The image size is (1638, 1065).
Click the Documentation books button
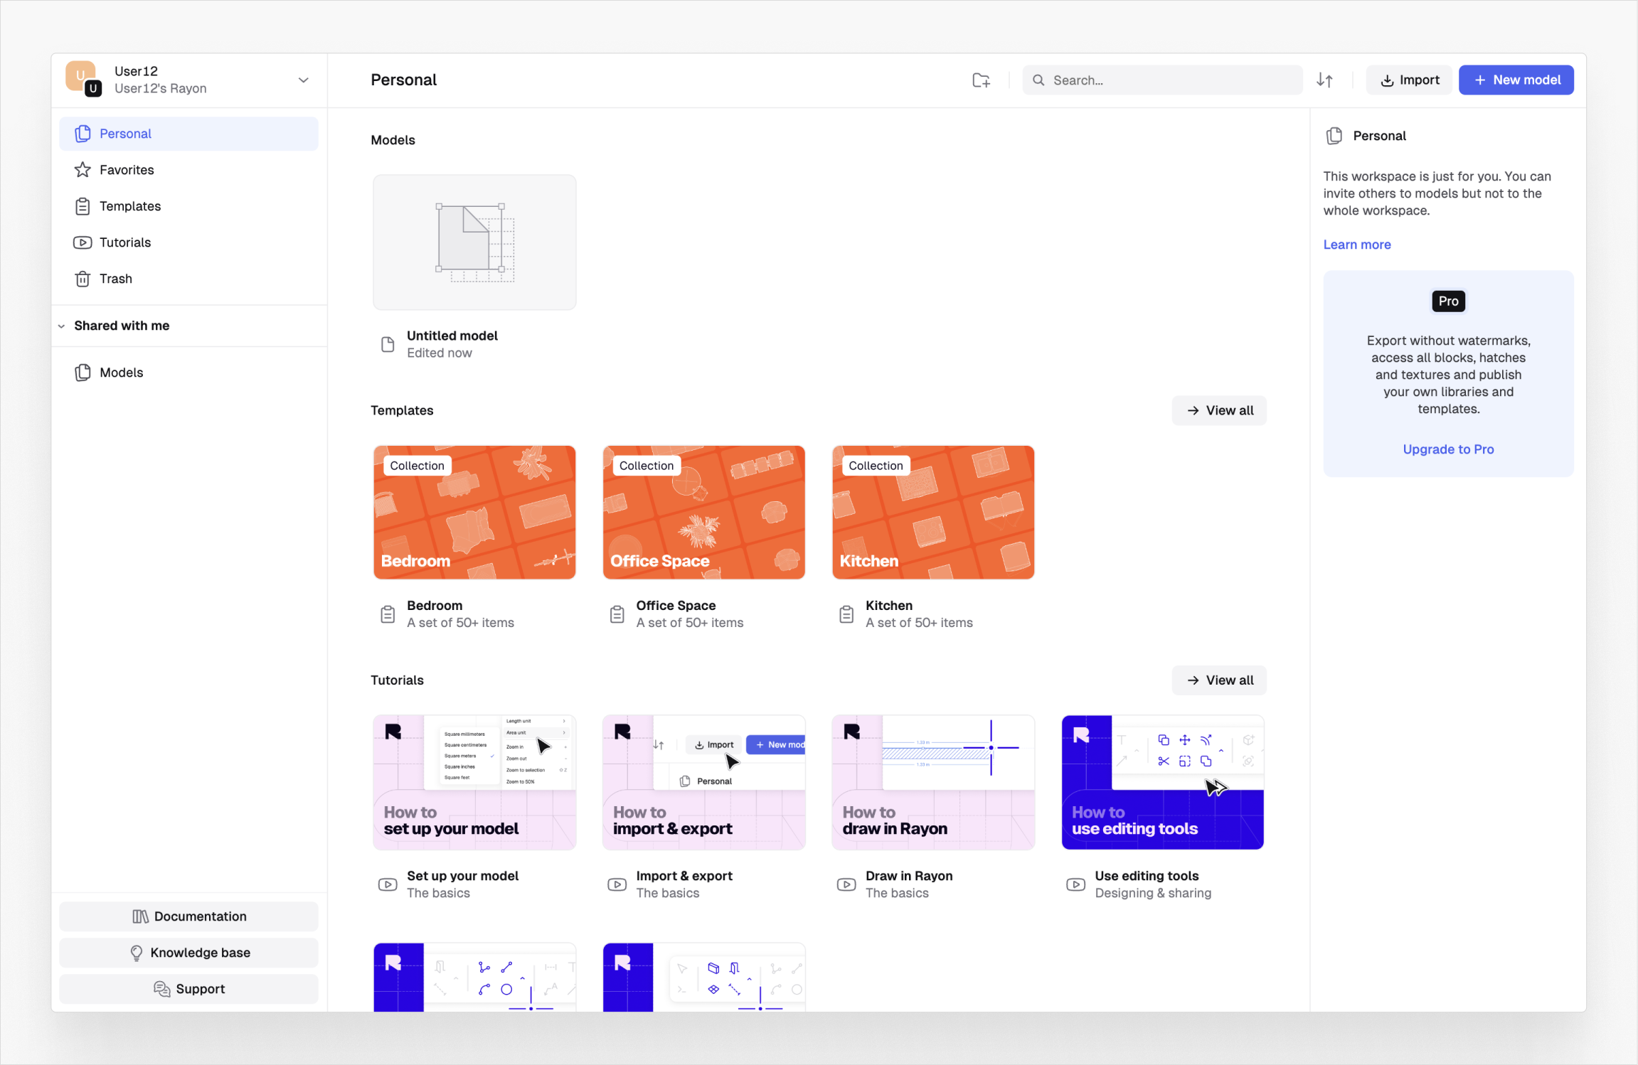point(188,916)
